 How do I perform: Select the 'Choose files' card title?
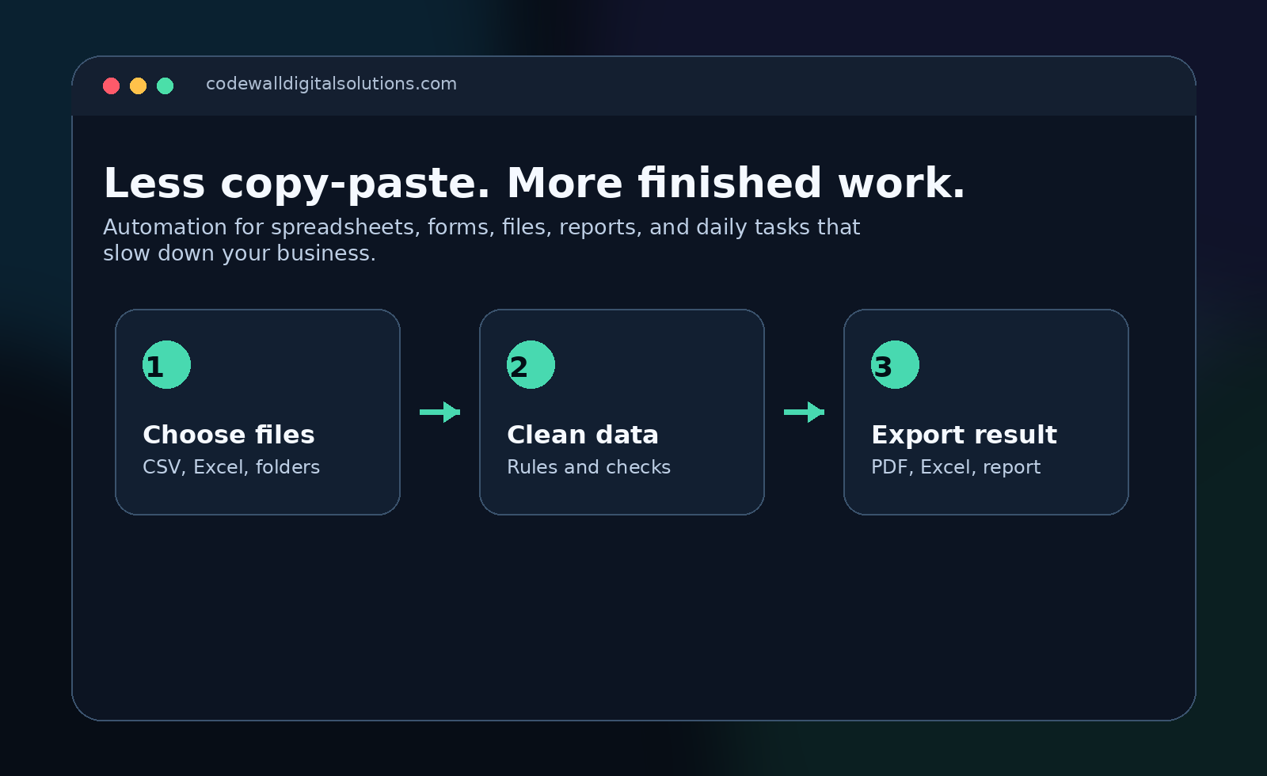229,435
